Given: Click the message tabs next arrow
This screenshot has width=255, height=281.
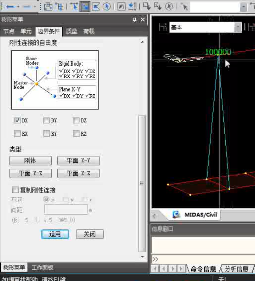Looking at the screenshot, I should pyautogui.click(x=173, y=268).
